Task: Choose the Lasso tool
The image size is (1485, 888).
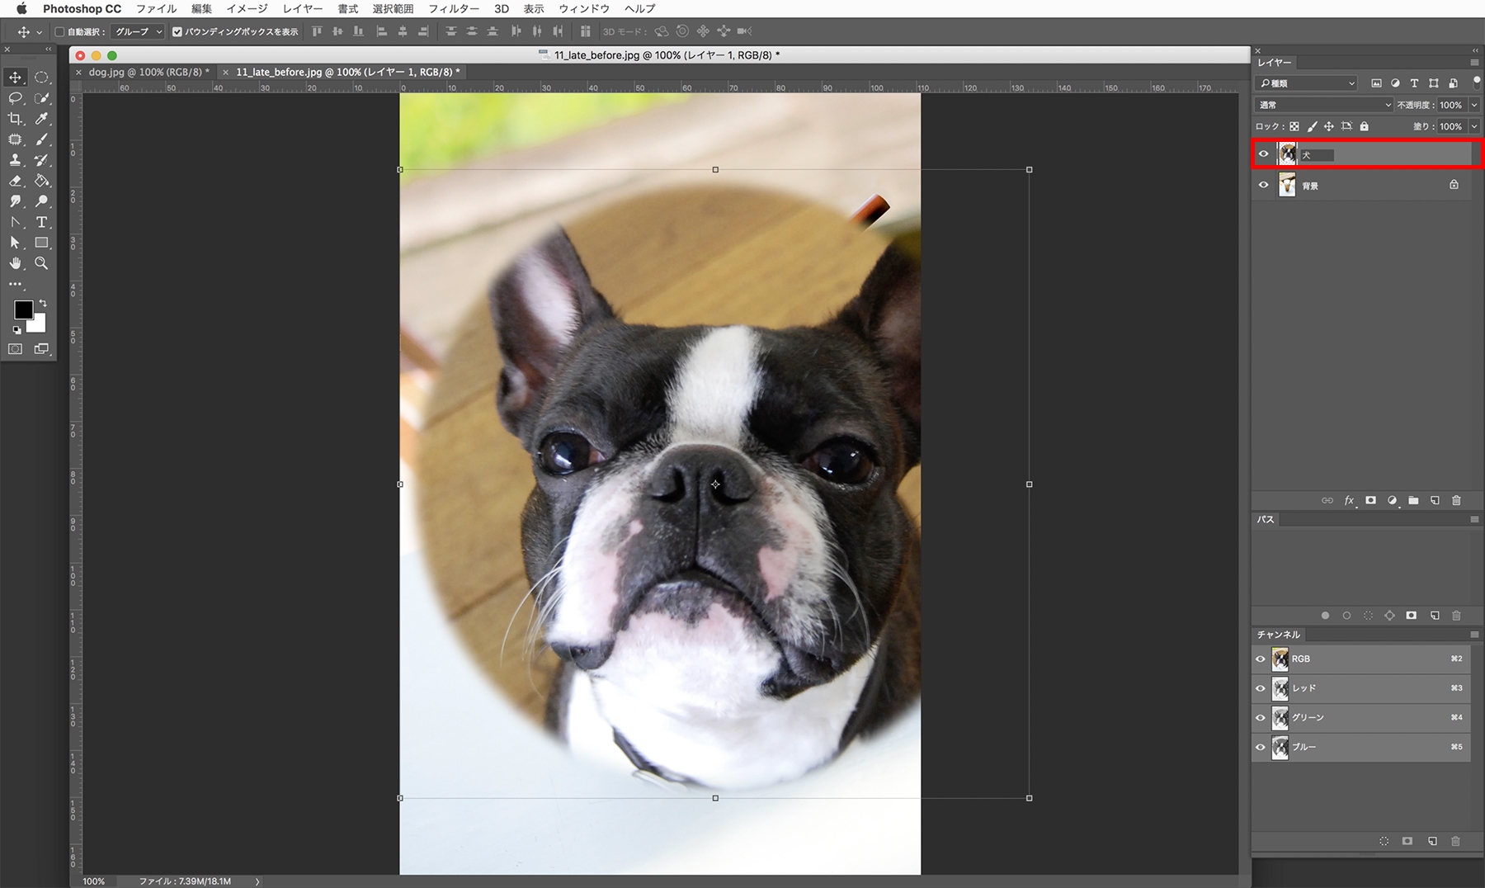Action: click(16, 98)
